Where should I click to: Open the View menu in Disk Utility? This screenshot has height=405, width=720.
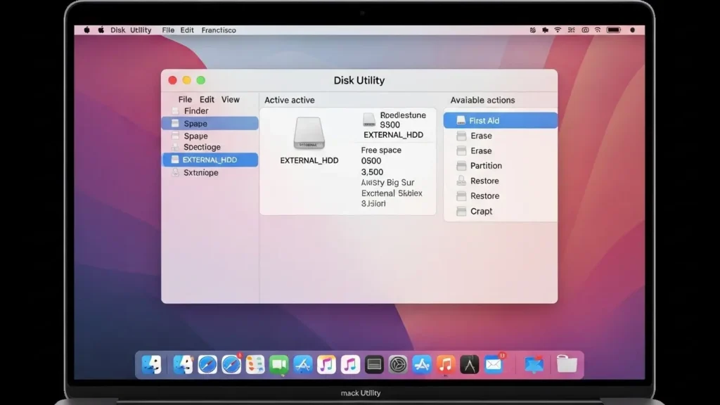tap(231, 99)
